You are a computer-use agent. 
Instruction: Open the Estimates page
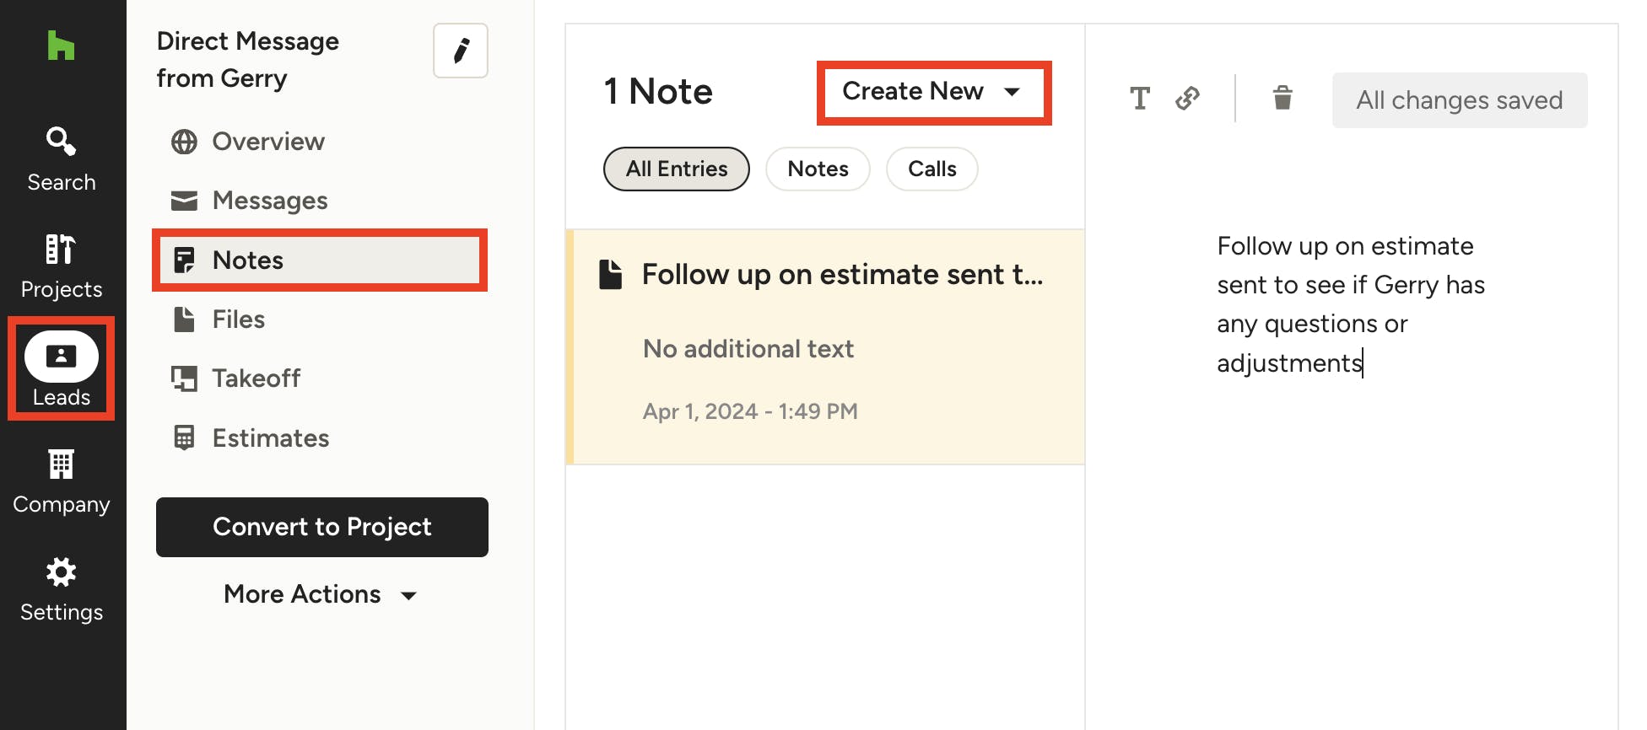(270, 438)
